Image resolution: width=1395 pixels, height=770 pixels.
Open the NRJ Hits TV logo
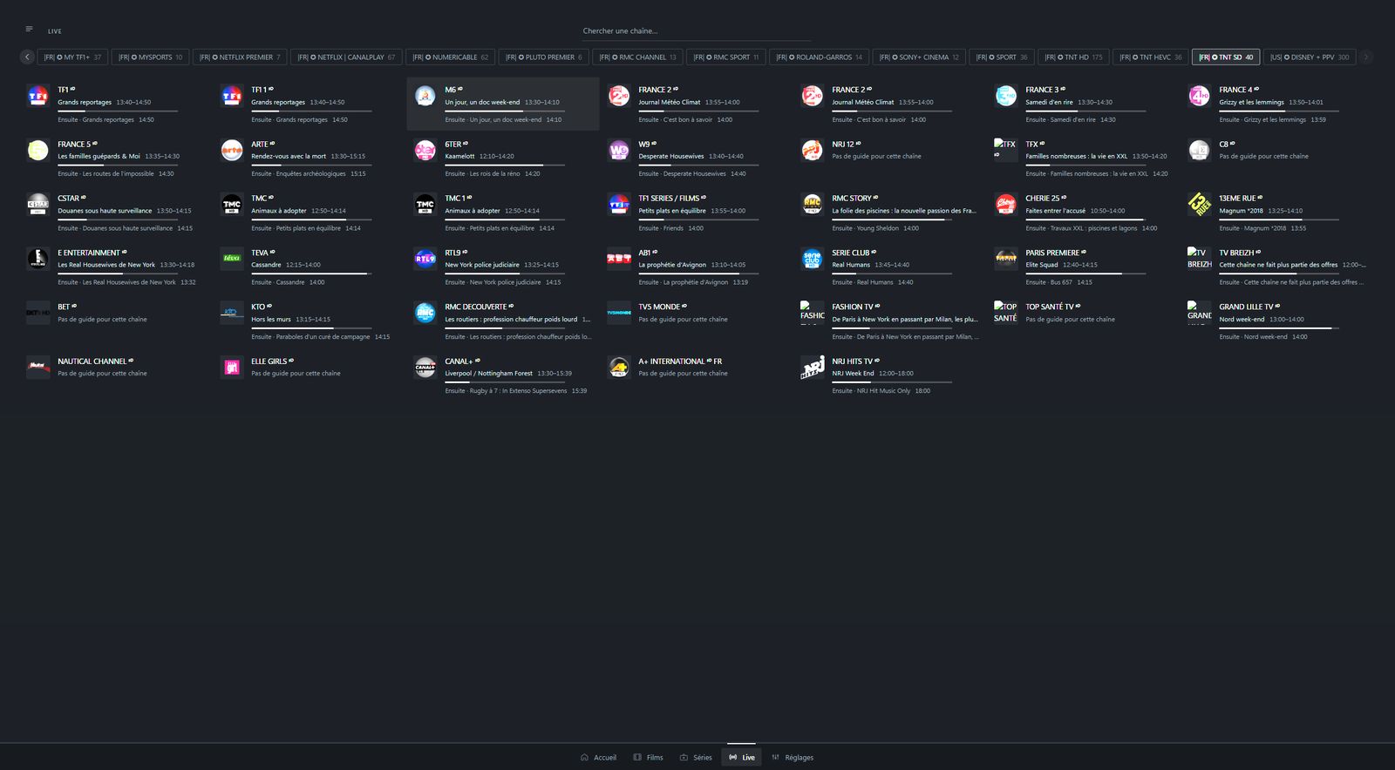point(813,368)
